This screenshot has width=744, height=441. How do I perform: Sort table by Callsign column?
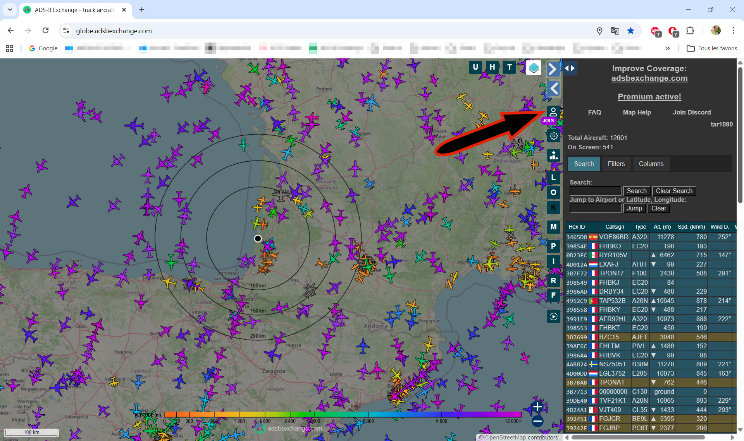tap(615, 227)
